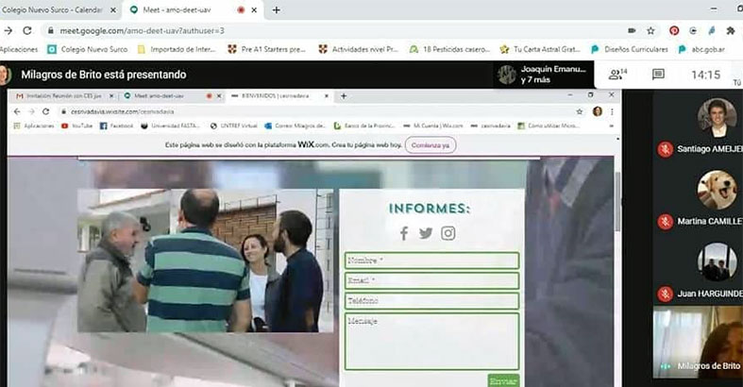The image size is (743, 387).
Task: Expand hidden bookmarks chevron in presented browser
Action: click(x=611, y=126)
